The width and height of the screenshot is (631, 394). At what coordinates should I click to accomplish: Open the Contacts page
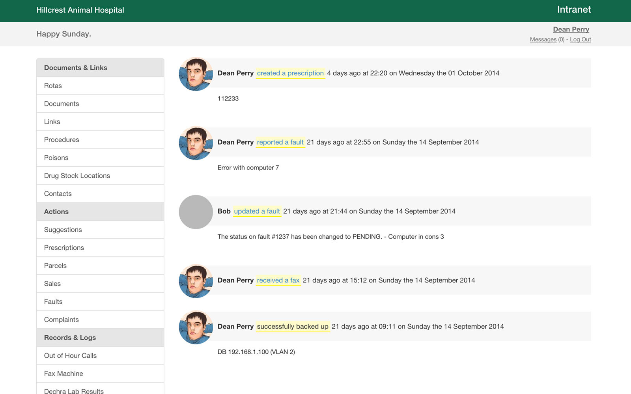(100, 194)
